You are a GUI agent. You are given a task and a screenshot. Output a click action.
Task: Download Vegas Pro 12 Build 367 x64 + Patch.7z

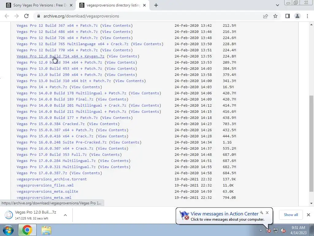click(57, 26)
